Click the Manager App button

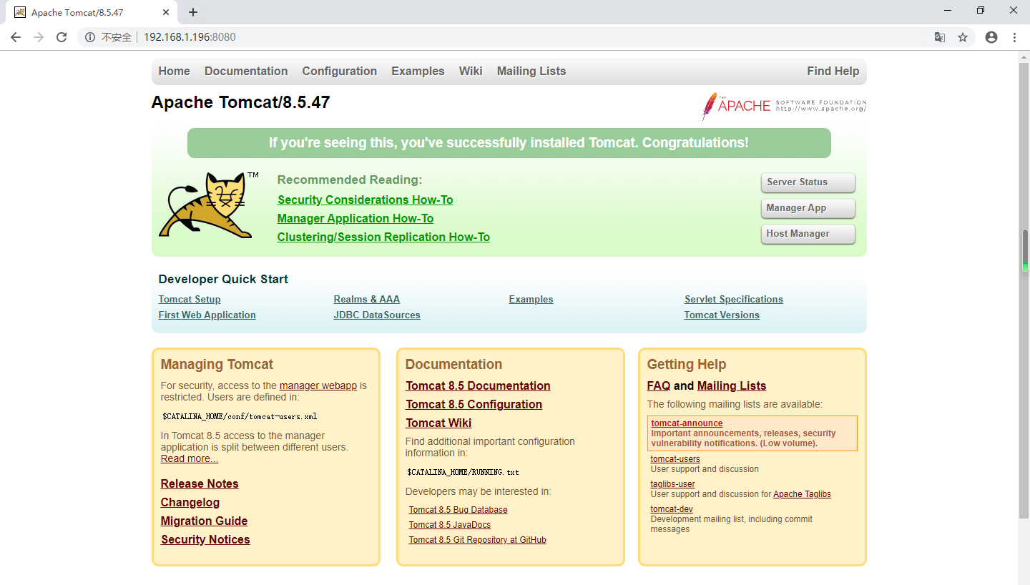pyautogui.click(x=808, y=208)
